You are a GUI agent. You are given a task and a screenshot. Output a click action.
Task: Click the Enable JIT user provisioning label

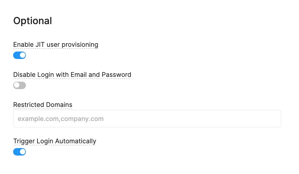tap(55, 44)
